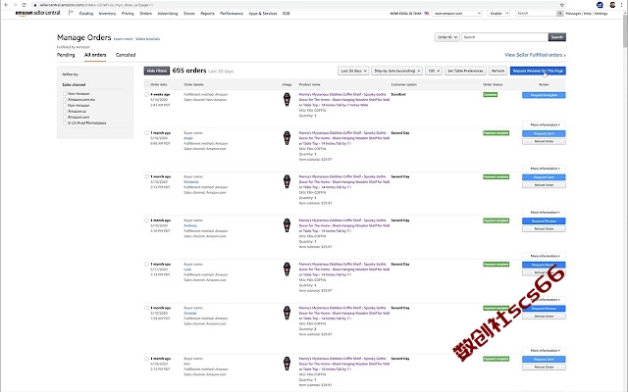628x392 pixels.
Task: Switch to the Canceled tab
Action: click(126, 55)
